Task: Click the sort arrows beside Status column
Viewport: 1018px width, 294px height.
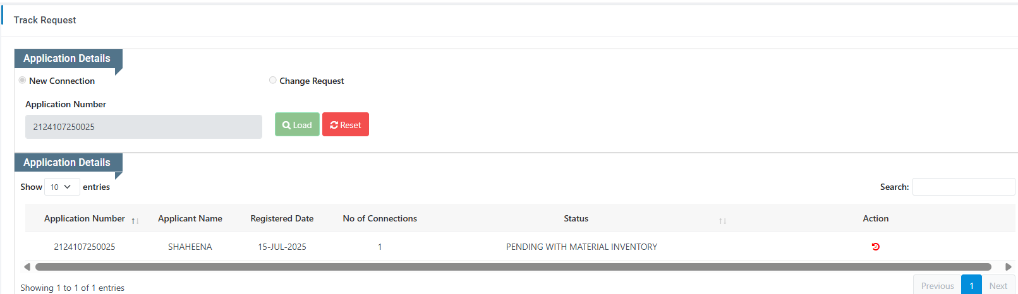Action: [722, 221]
